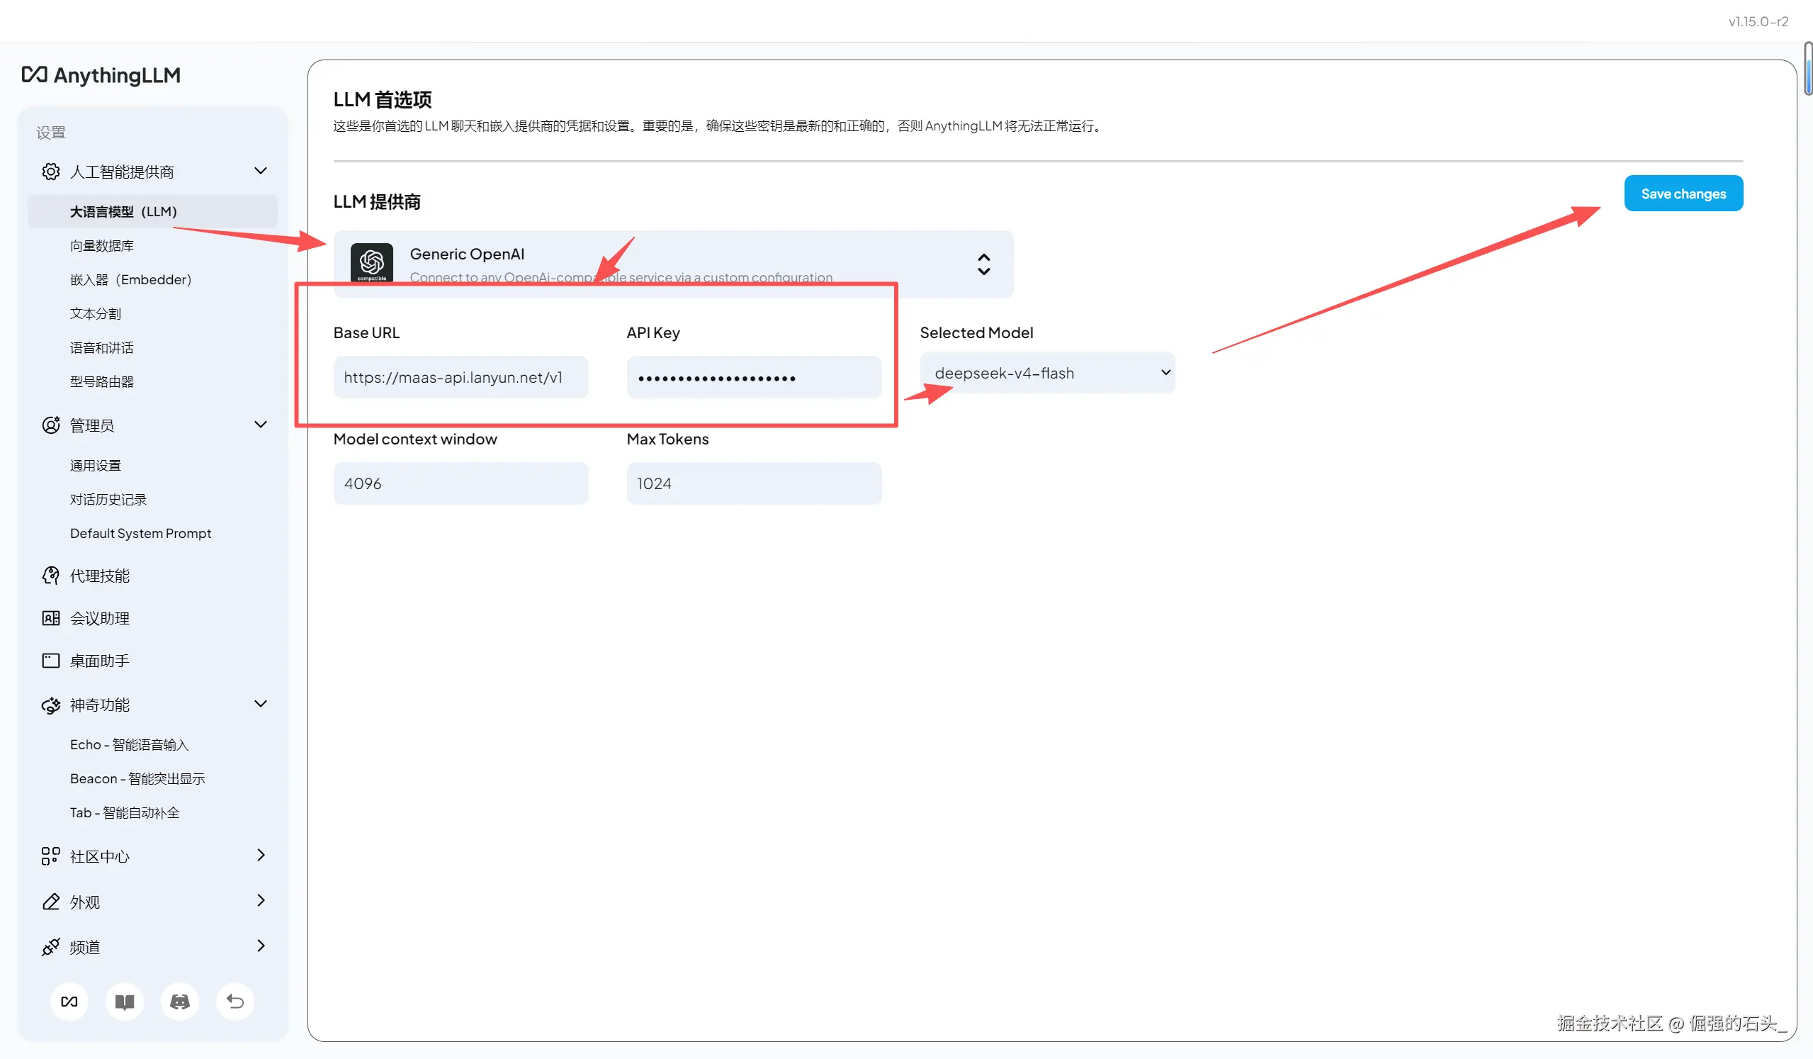Click the 神奇功能 icon
Image resolution: width=1813 pixels, height=1059 pixels.
click(x=50, y=705)
